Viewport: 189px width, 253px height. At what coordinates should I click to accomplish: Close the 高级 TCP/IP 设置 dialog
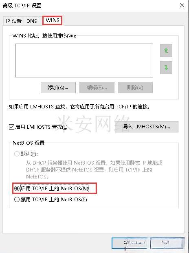point(182,5)
